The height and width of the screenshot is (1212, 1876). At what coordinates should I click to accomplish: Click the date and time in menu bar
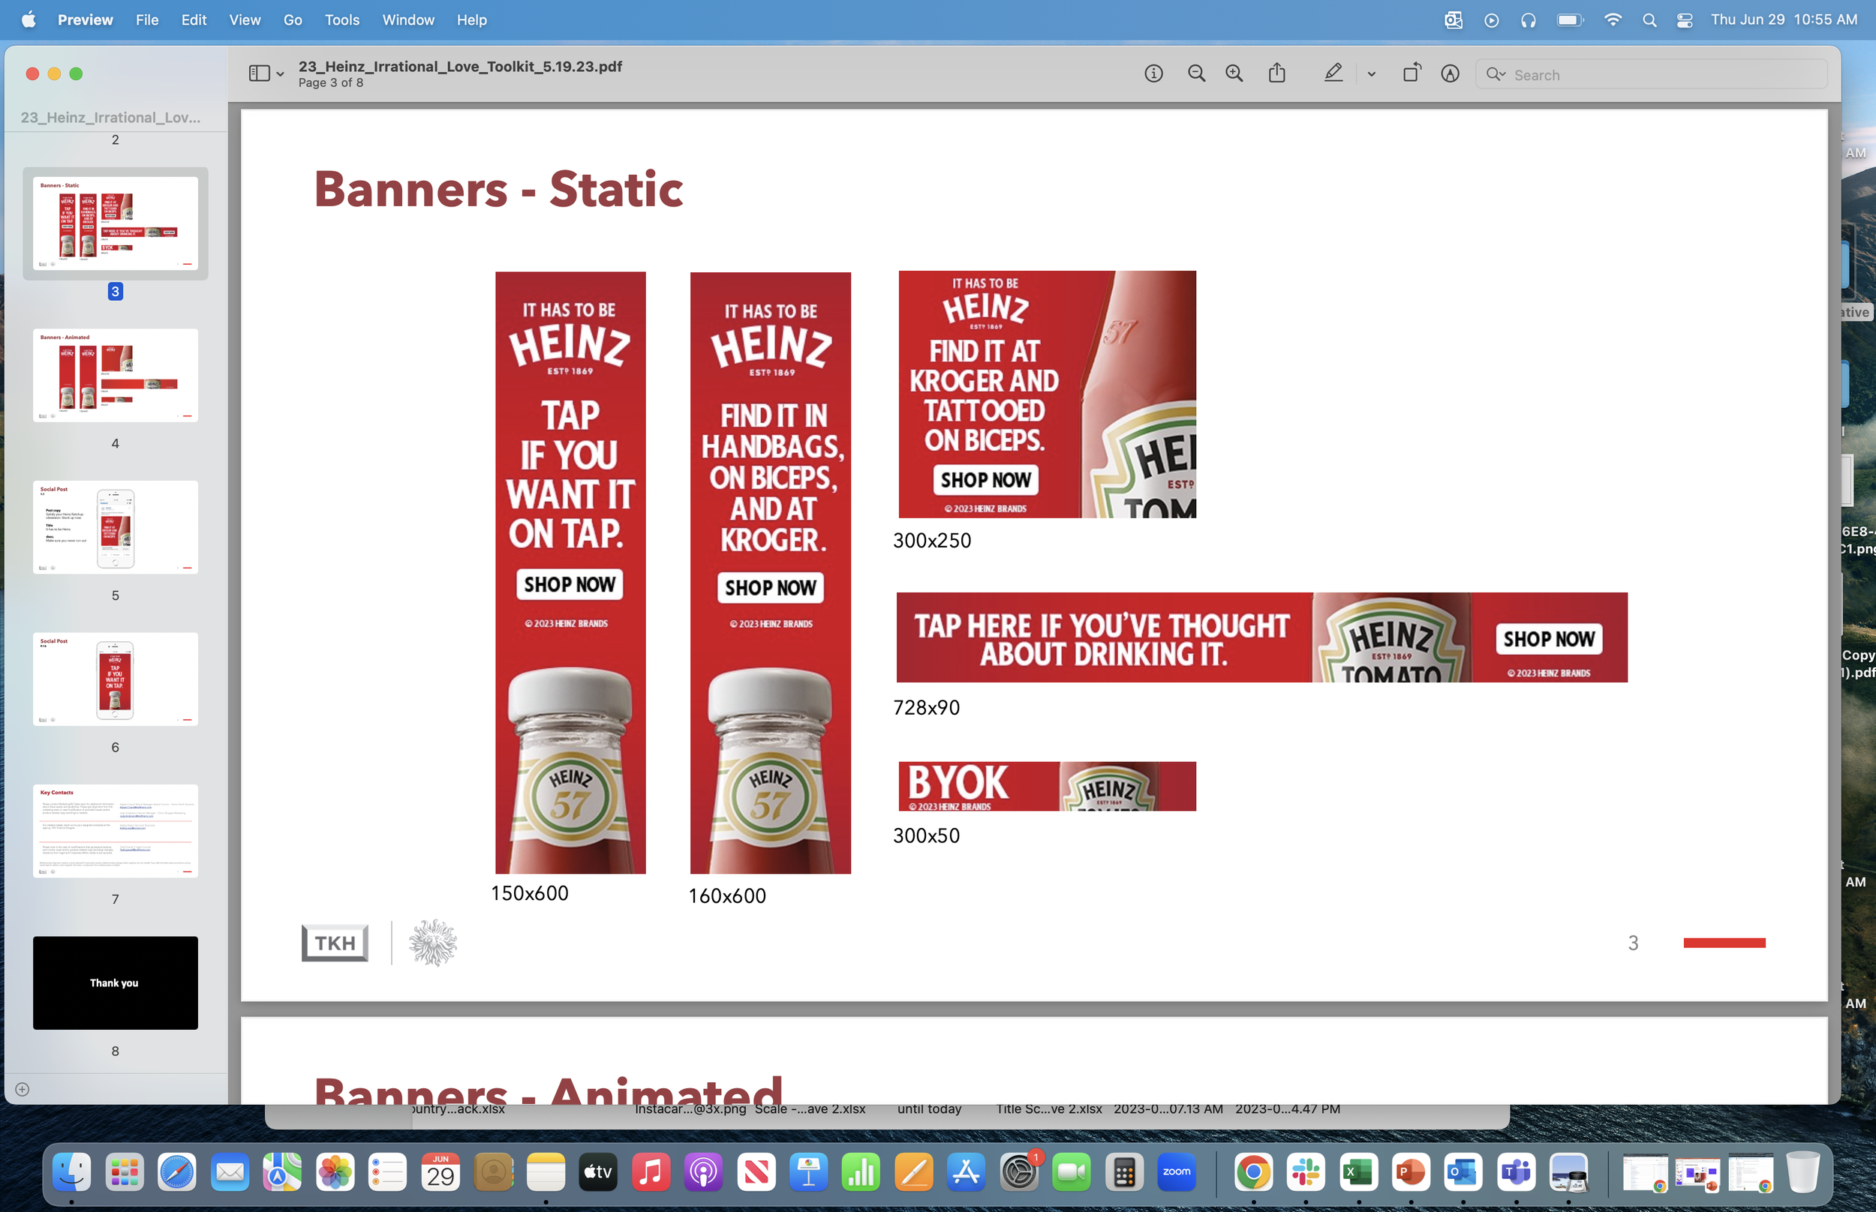pyautogui.click(x=1783, y=19)
